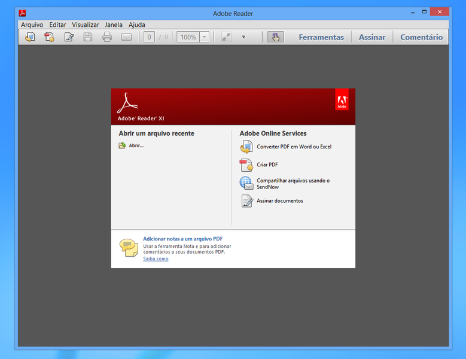
Task: Open the Ferramentas panel
Action: click(x=321, y=37)
